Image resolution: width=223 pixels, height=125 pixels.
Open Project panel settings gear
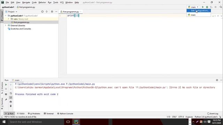point(52,11)
